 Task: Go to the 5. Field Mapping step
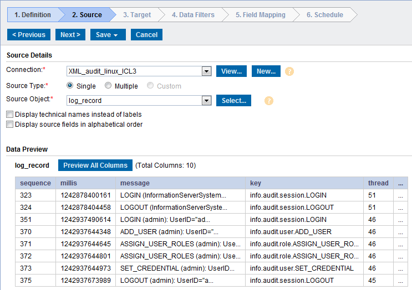[261, 15]
